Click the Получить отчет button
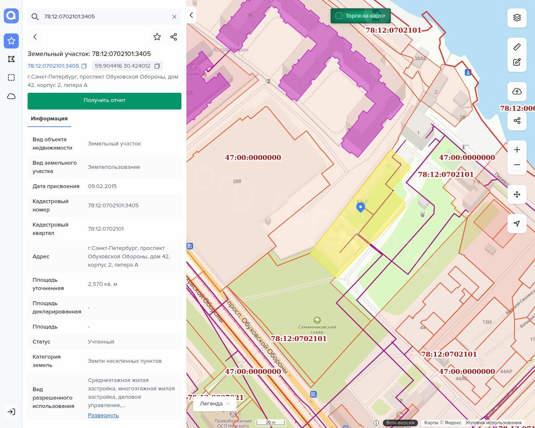 (104, 101)
